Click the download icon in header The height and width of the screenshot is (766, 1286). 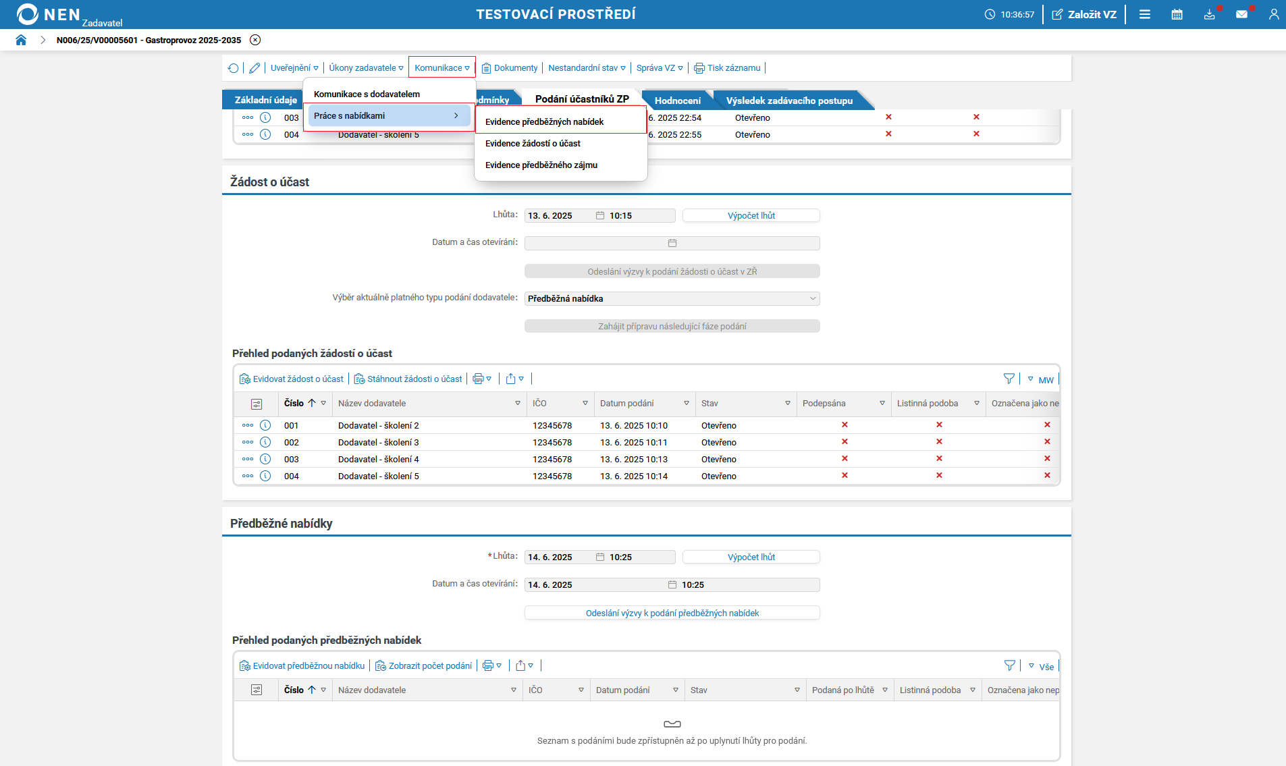(1209, 14)
